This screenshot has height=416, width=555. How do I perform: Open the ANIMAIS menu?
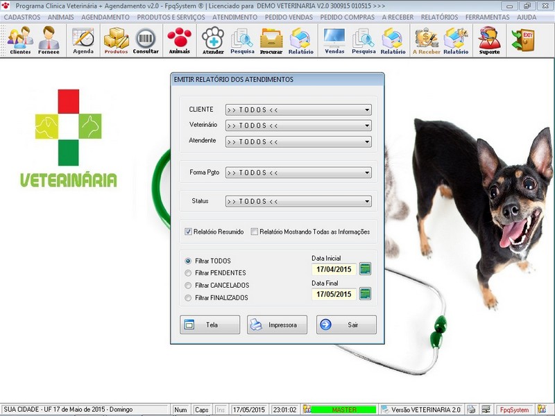tap(61, 17)
